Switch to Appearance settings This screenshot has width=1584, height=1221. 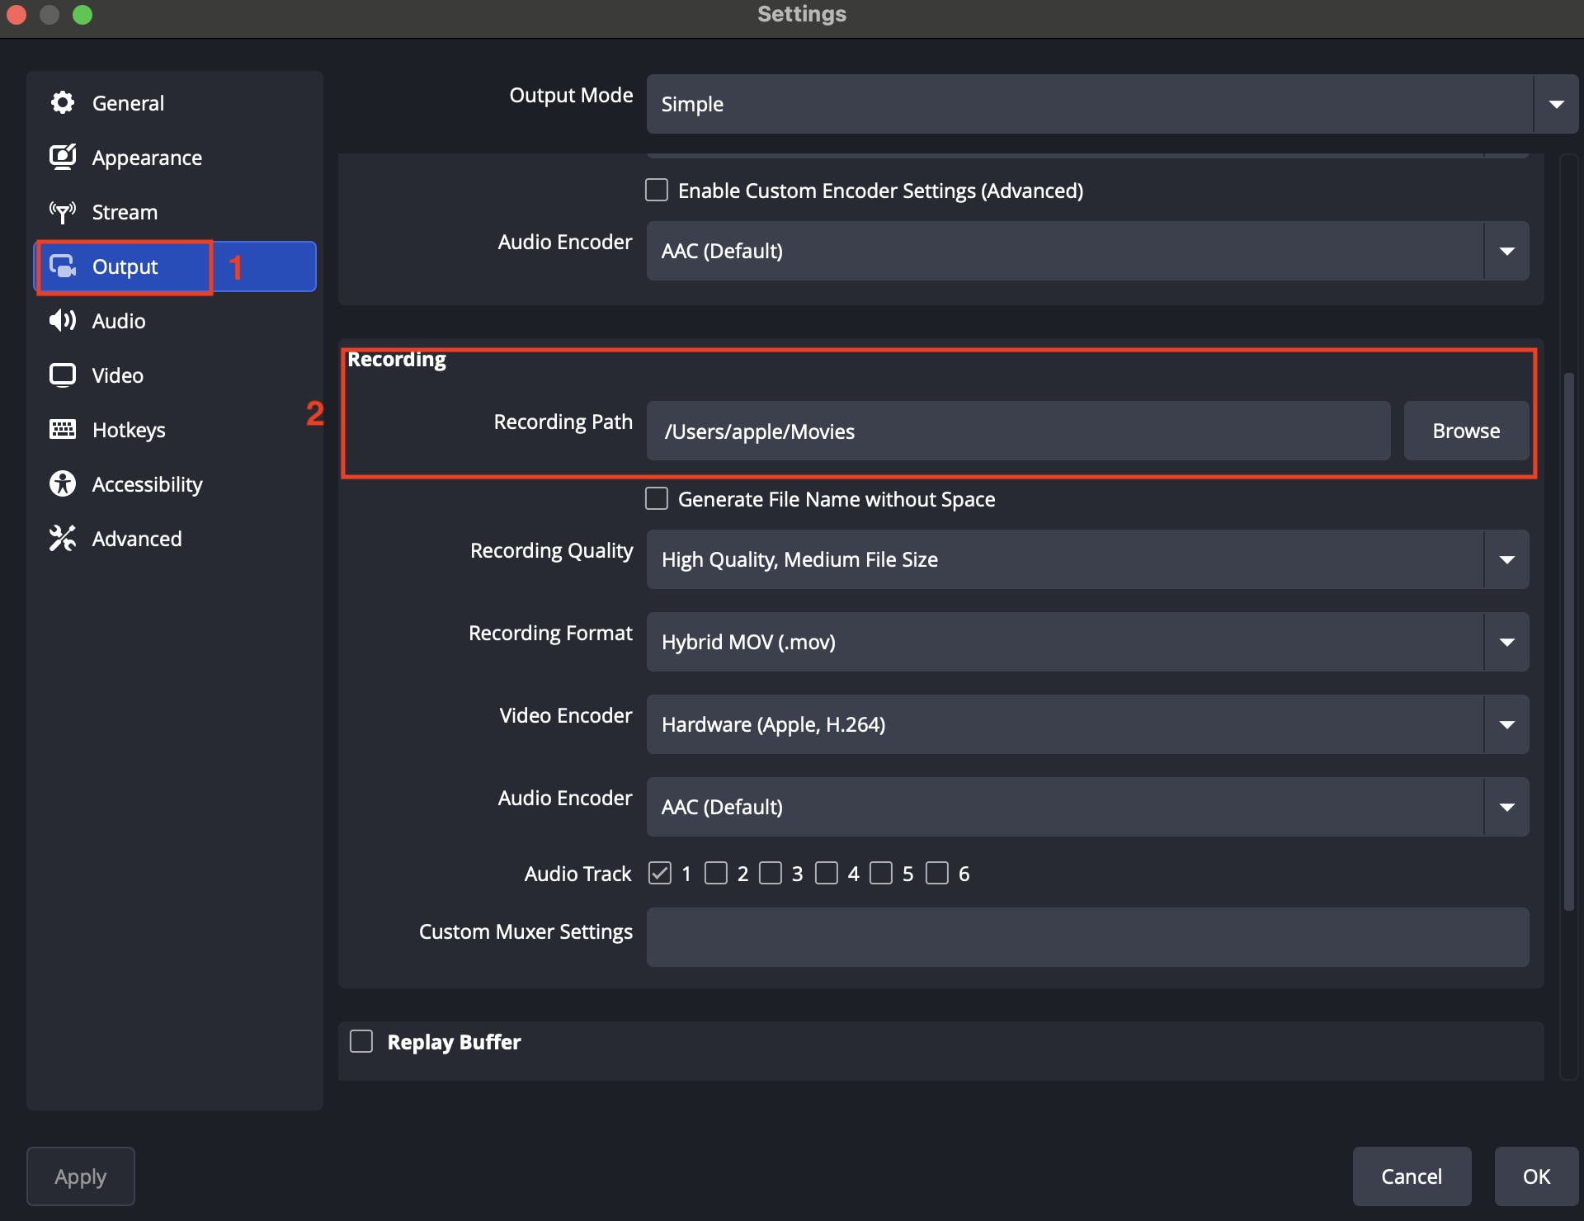175,158
